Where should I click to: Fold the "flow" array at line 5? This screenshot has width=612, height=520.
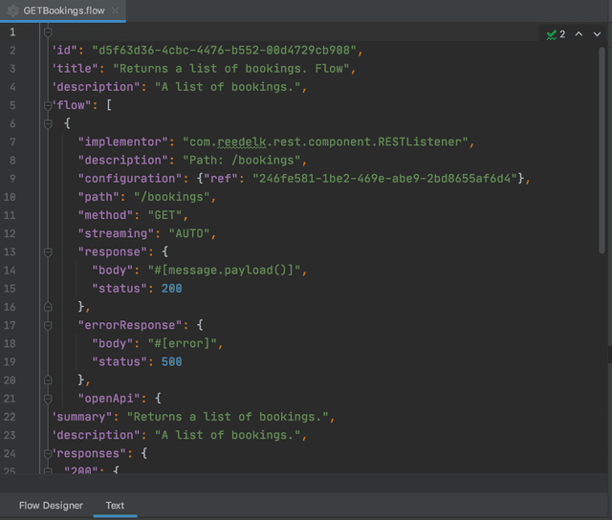point(48,105)
